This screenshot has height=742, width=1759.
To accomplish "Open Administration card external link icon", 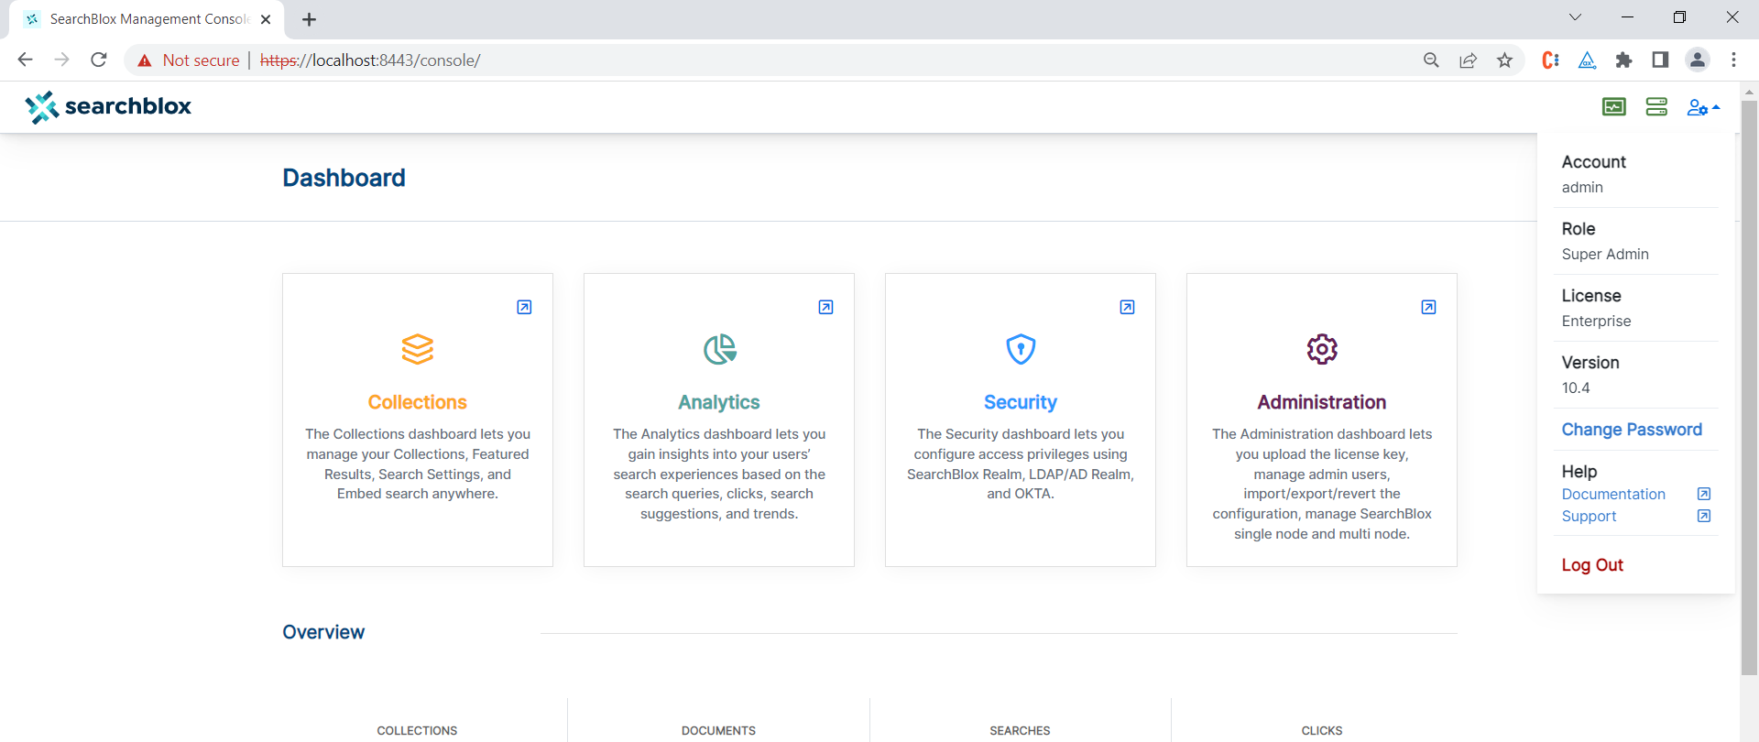I will [x=1428, y=307].
